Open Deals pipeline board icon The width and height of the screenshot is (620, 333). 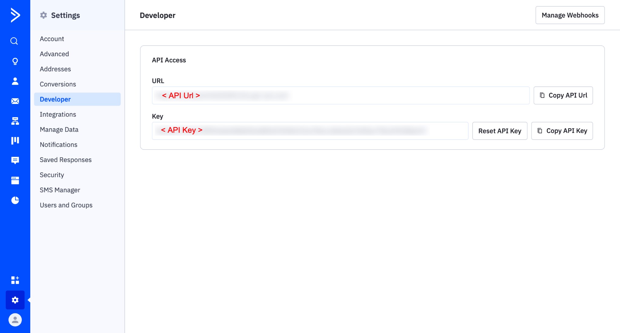15,141
